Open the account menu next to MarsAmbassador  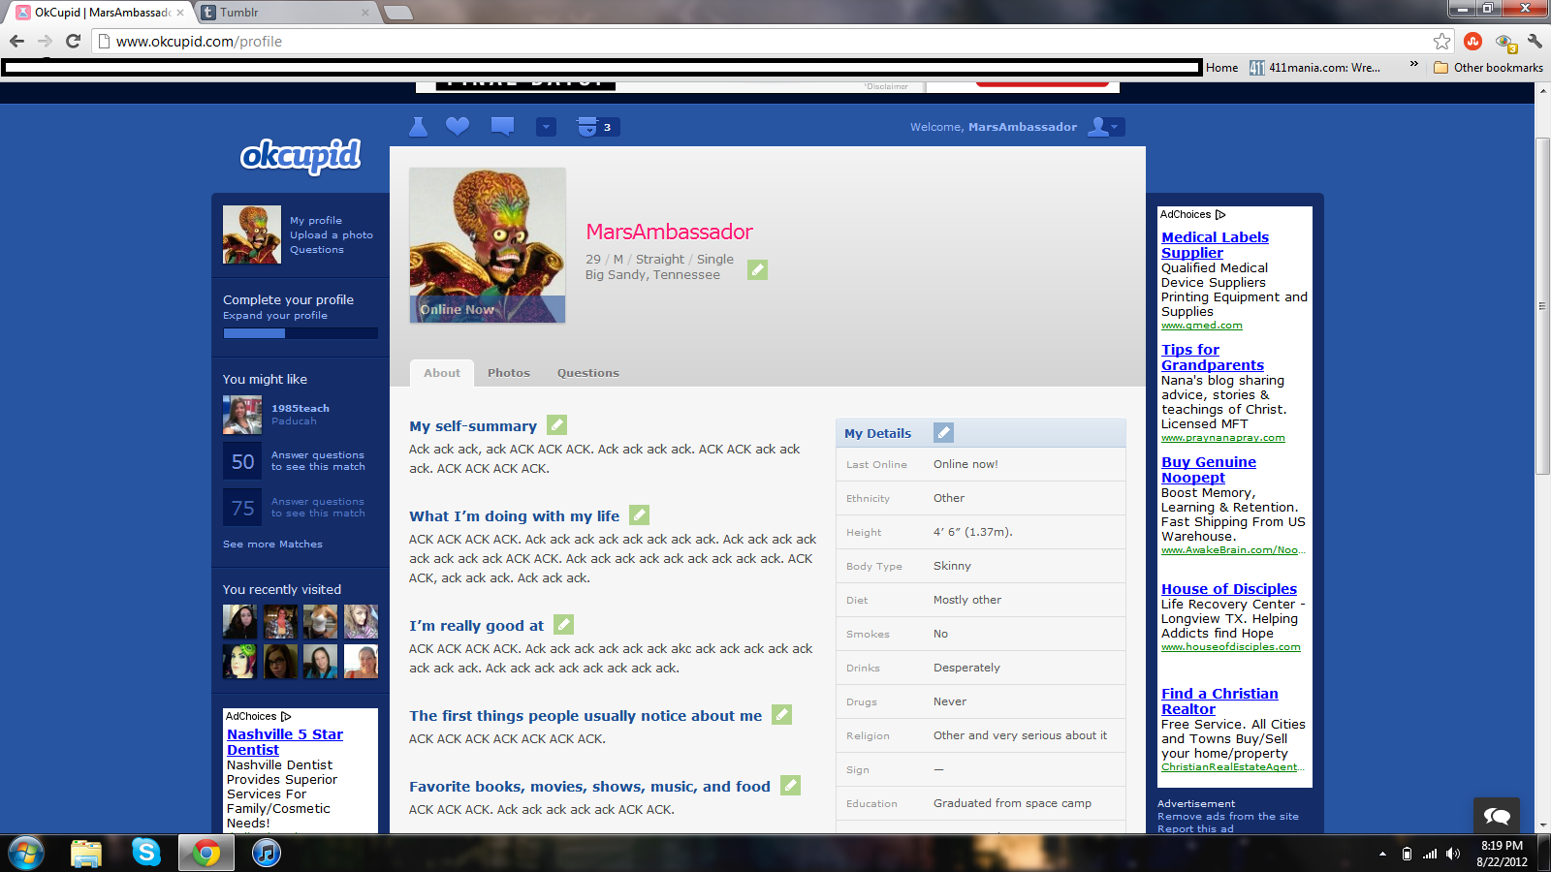(1105, 127)
